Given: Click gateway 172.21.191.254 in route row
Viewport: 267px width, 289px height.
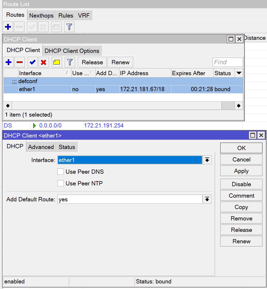Looking at the screenshot, I should (x=104, y=126).
